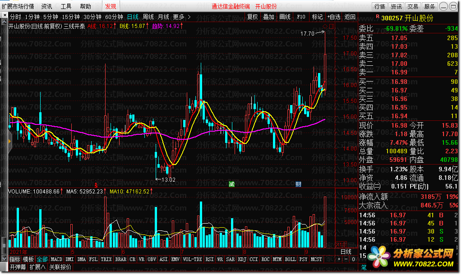Open the 发现 menu item
Image resolution: width=462 pixels, height=275 pixels.
(111, 6)
